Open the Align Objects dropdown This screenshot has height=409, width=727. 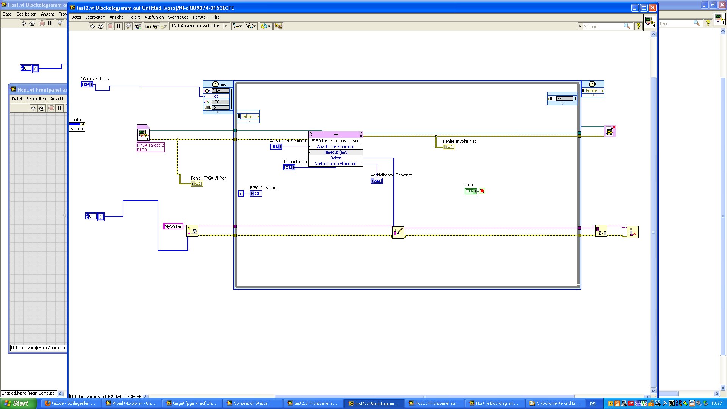pos(237,26)
